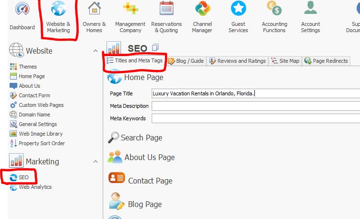Click the Meta Keywords input field
Screen dimensions: 360x219
pos(255,118)
